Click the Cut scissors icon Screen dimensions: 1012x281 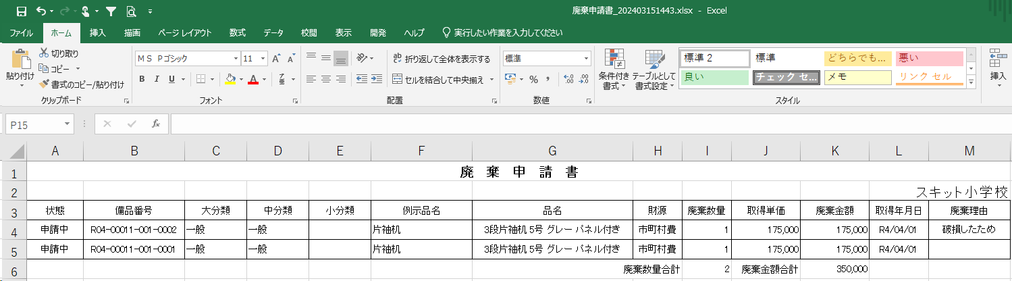[x=45, y=53]
